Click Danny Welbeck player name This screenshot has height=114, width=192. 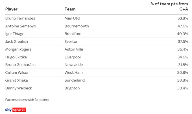pos(19,88)
